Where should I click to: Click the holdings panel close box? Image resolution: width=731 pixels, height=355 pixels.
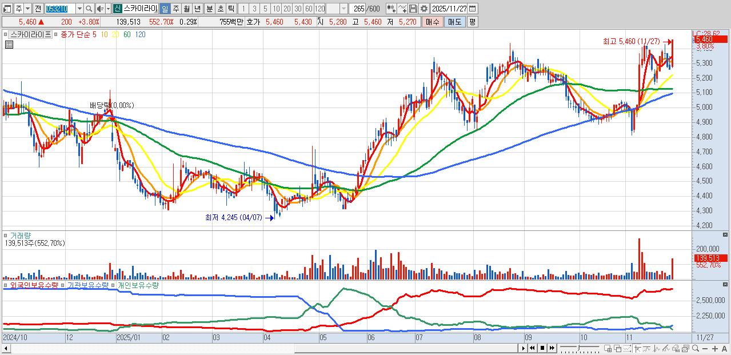click(726, 284)
